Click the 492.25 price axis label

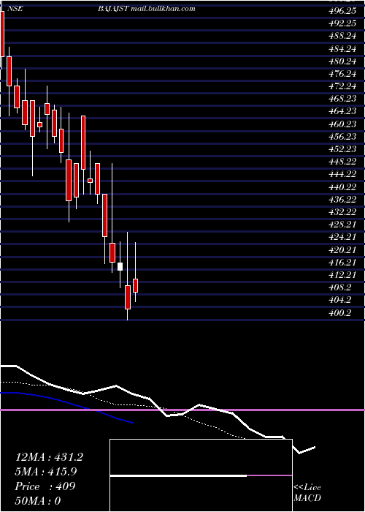click(x=342, y=24)
